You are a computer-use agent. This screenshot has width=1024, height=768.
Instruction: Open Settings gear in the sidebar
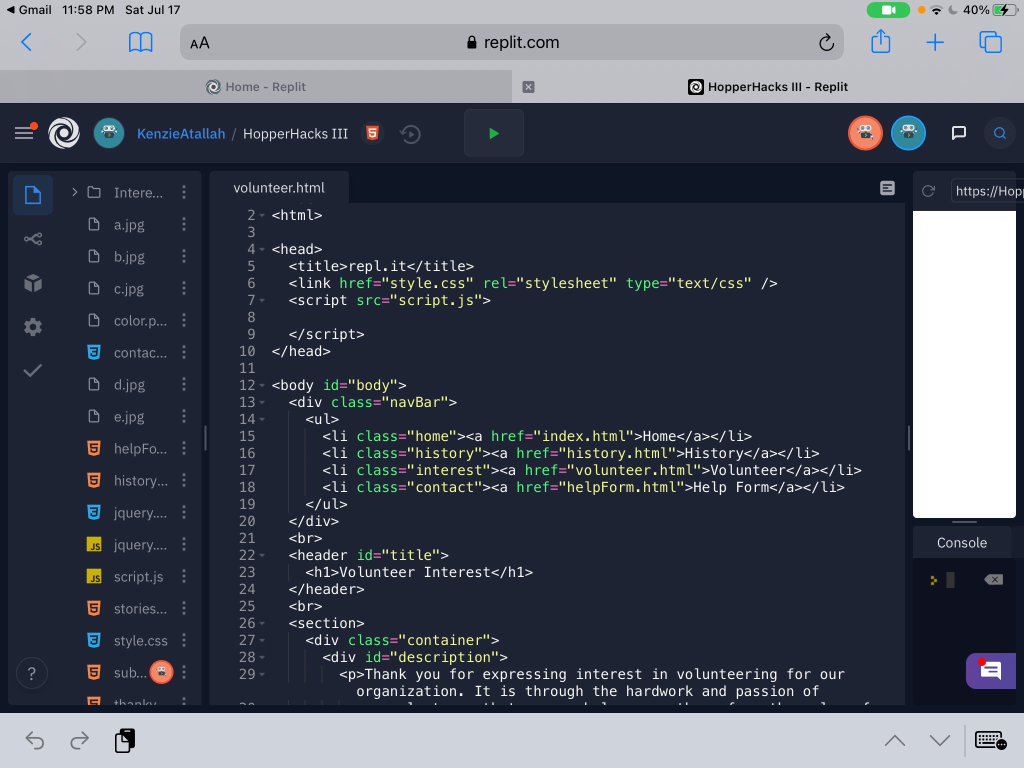(33, 327)
